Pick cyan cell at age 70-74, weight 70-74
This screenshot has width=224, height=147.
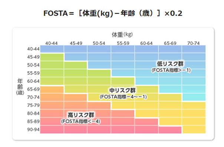194,97
